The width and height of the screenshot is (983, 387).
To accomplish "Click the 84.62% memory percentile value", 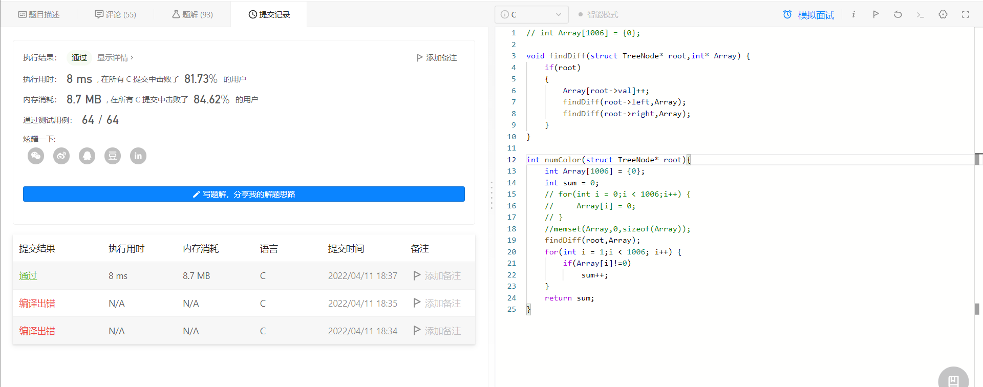I will coord(211,99).
